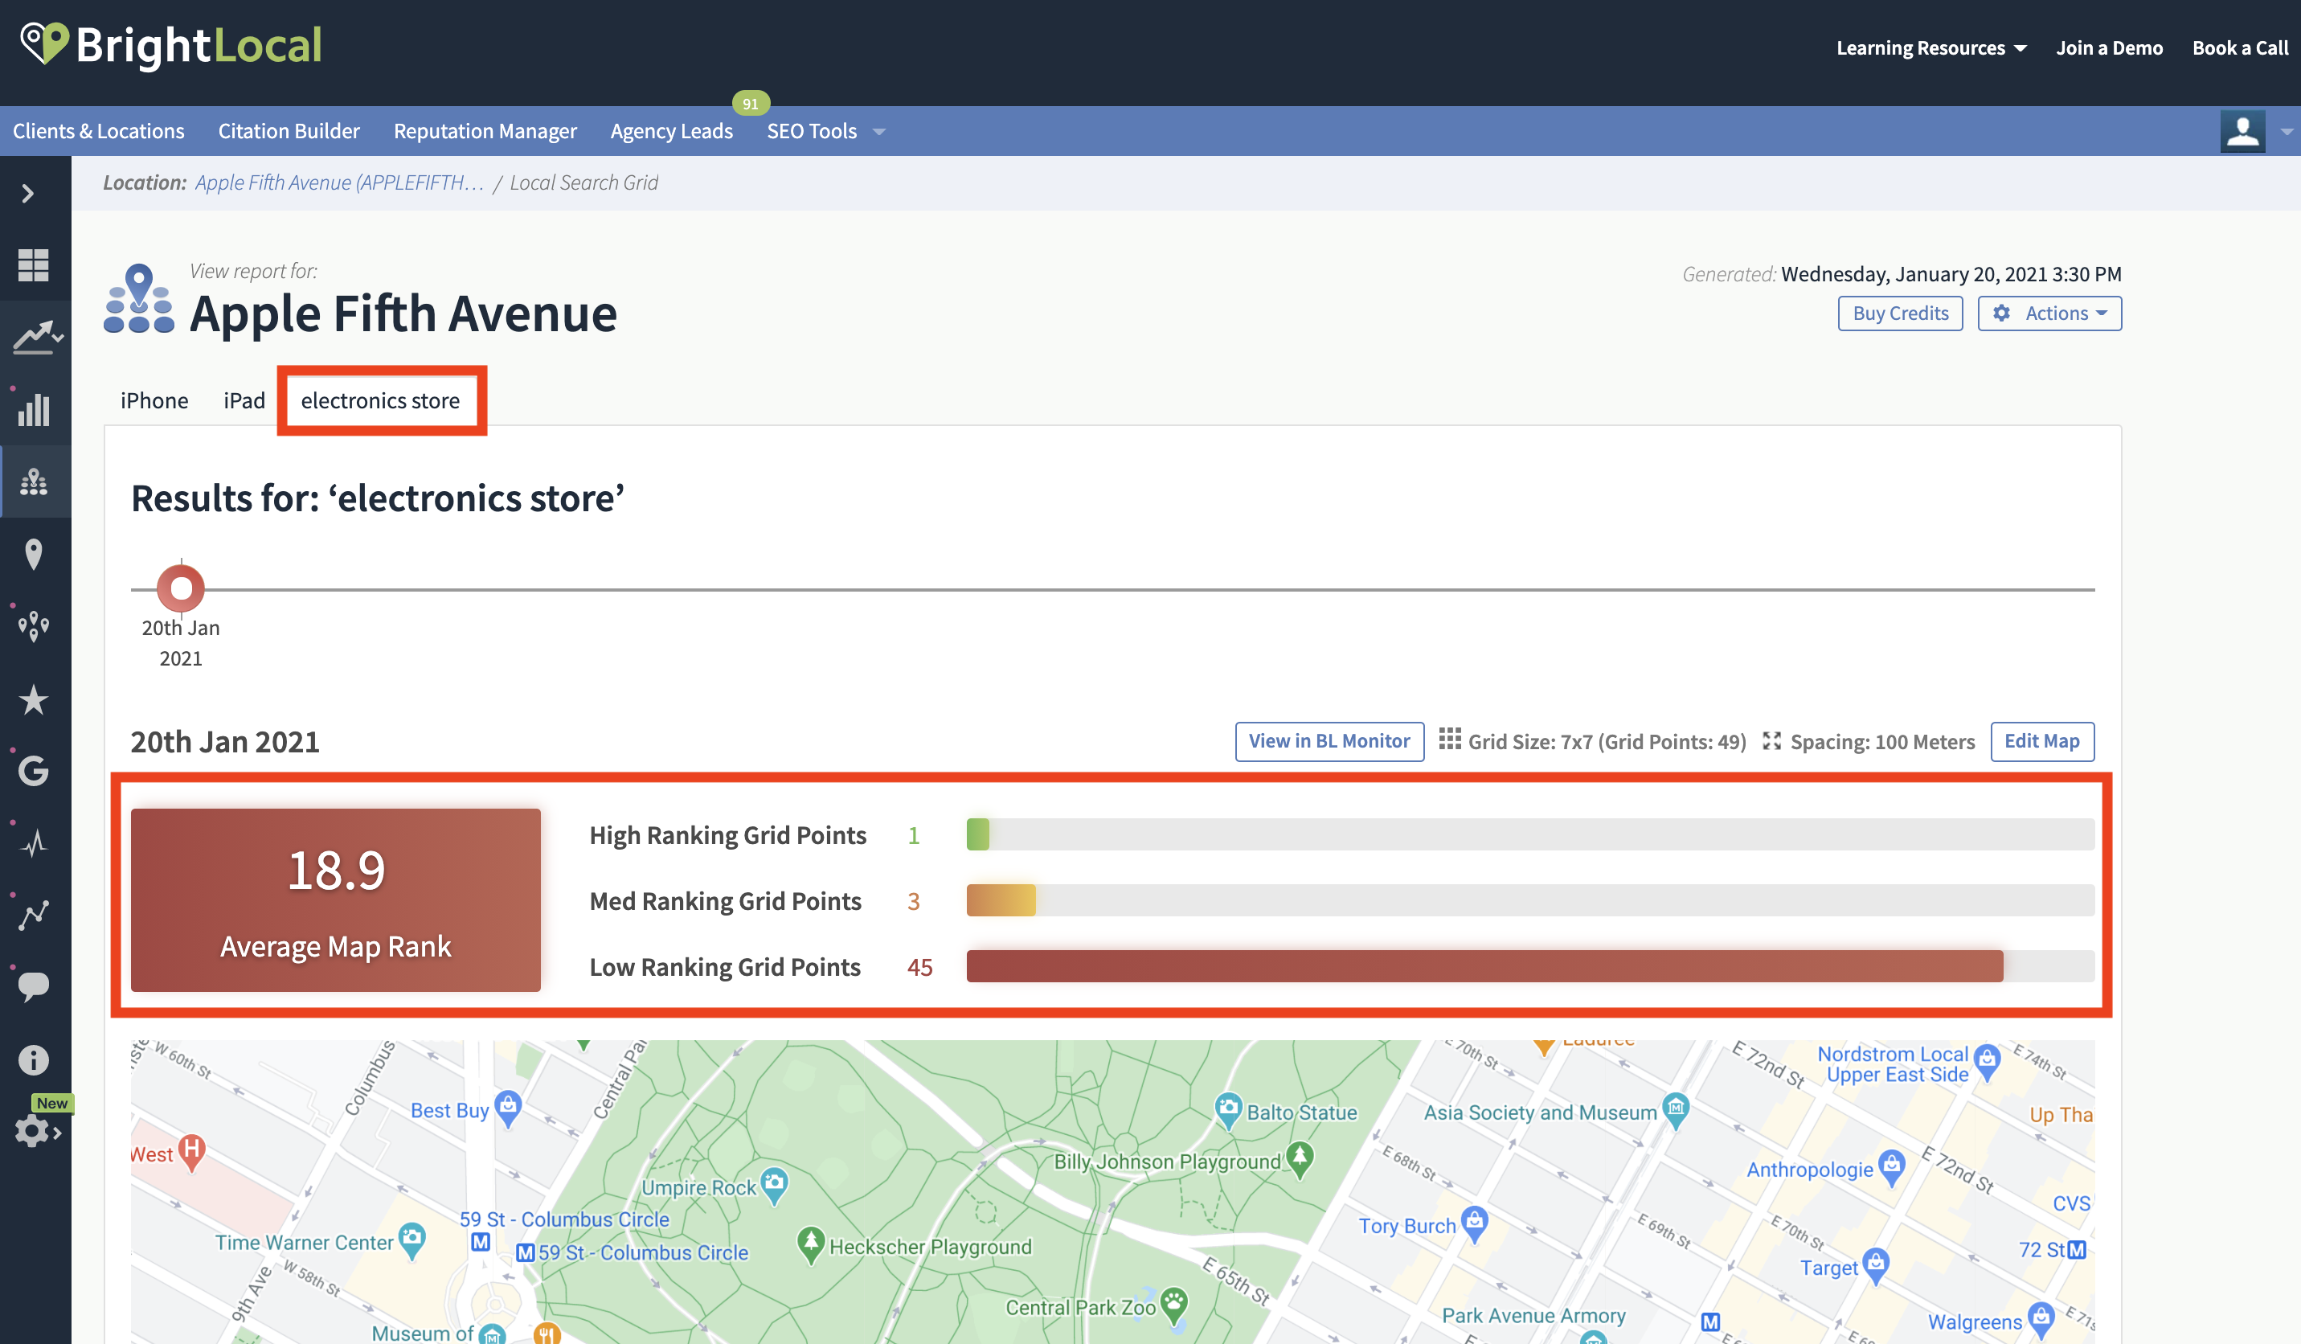
Task: Open the bar chart sidebar icon
Action: [34, 410]
